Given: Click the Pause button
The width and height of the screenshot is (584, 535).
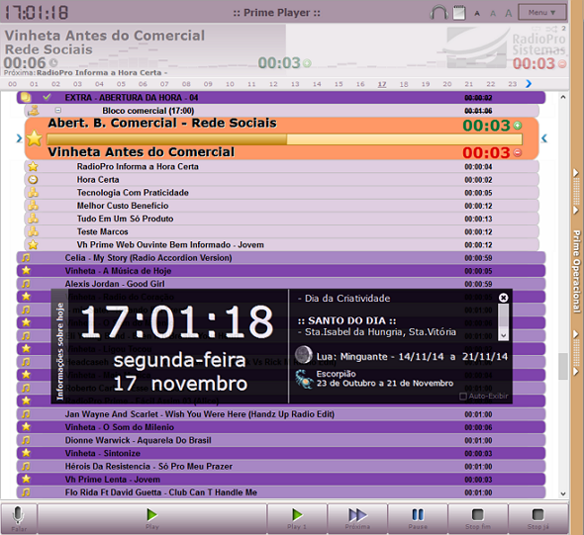Looking at the screenshot, I should click(418, 518).
